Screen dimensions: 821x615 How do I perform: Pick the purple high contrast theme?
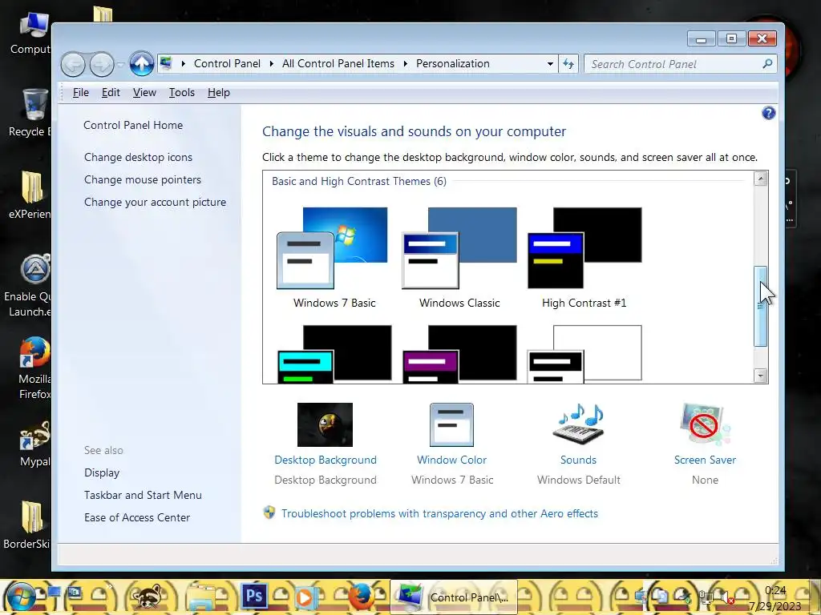459,354
